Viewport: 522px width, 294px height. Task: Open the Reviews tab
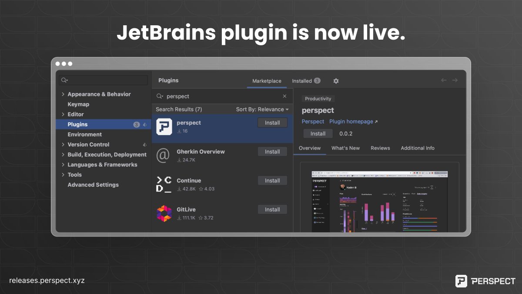point(380,148)
